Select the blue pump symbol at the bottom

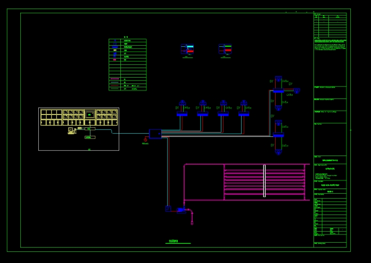(181, 210)
